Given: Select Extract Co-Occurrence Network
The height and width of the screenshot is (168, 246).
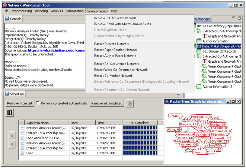Looking at the screenshot, I should [x=117, y=64].
